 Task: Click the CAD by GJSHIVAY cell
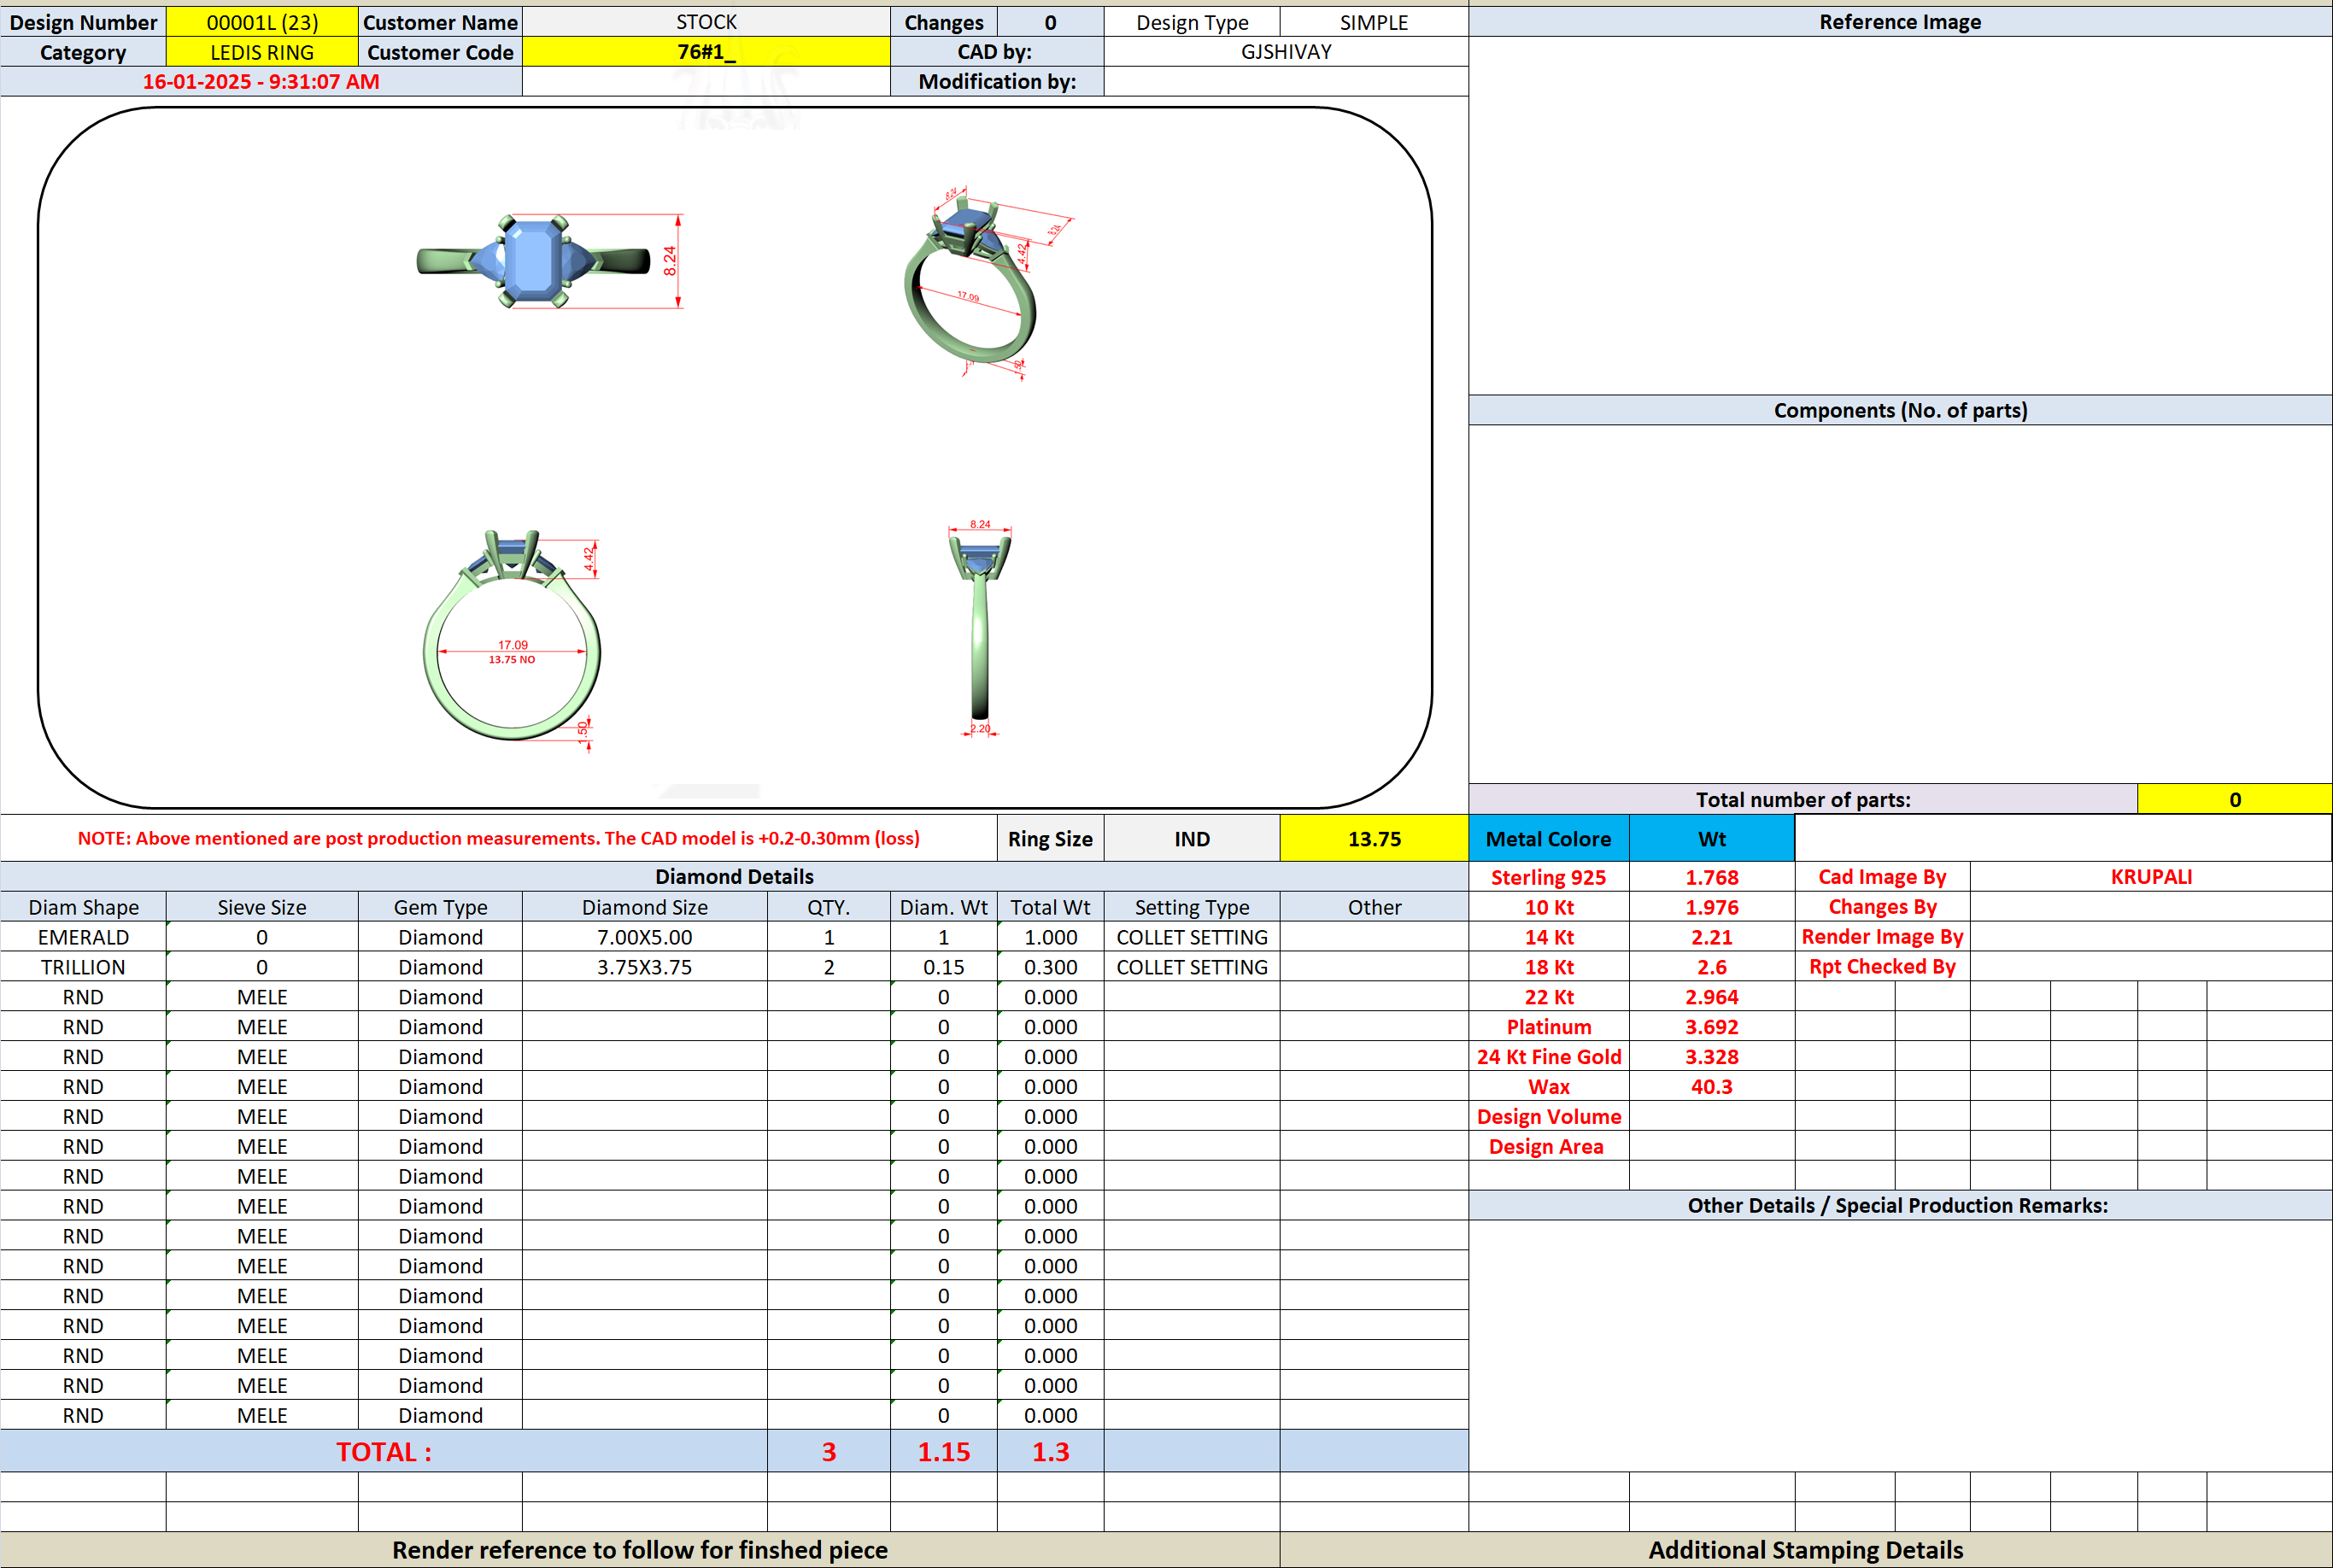tap(1286, 52)
